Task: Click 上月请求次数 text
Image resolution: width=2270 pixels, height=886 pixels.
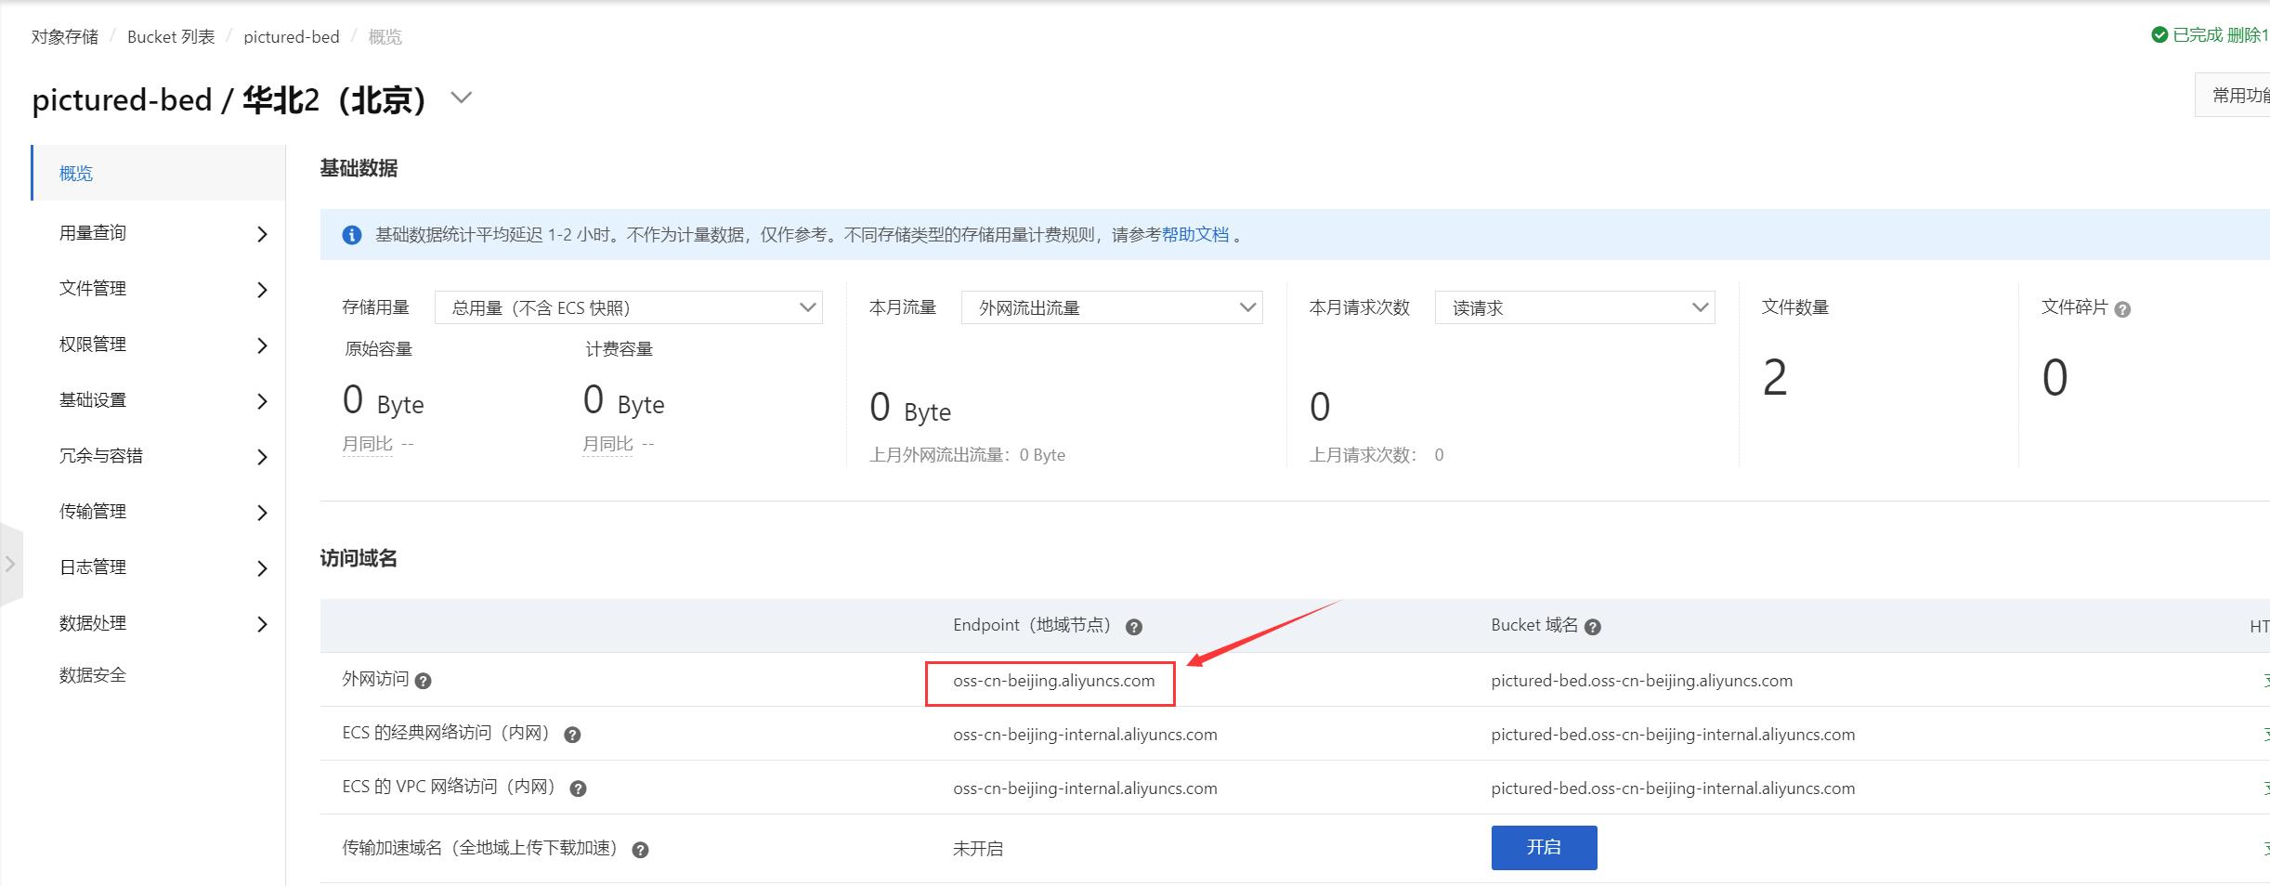Action: click(1376, 455)
